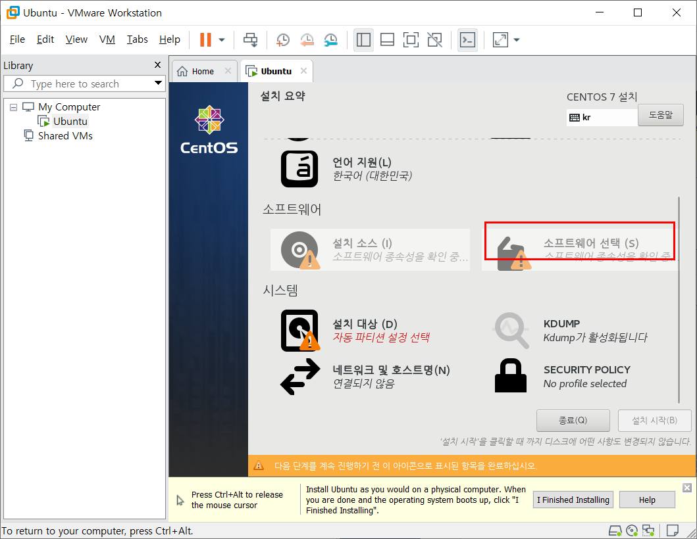Select Shared VMs in library

[x=65, y=135]
